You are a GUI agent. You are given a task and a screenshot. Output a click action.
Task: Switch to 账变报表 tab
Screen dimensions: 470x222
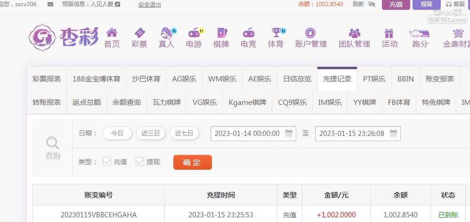tap(440, 79)
